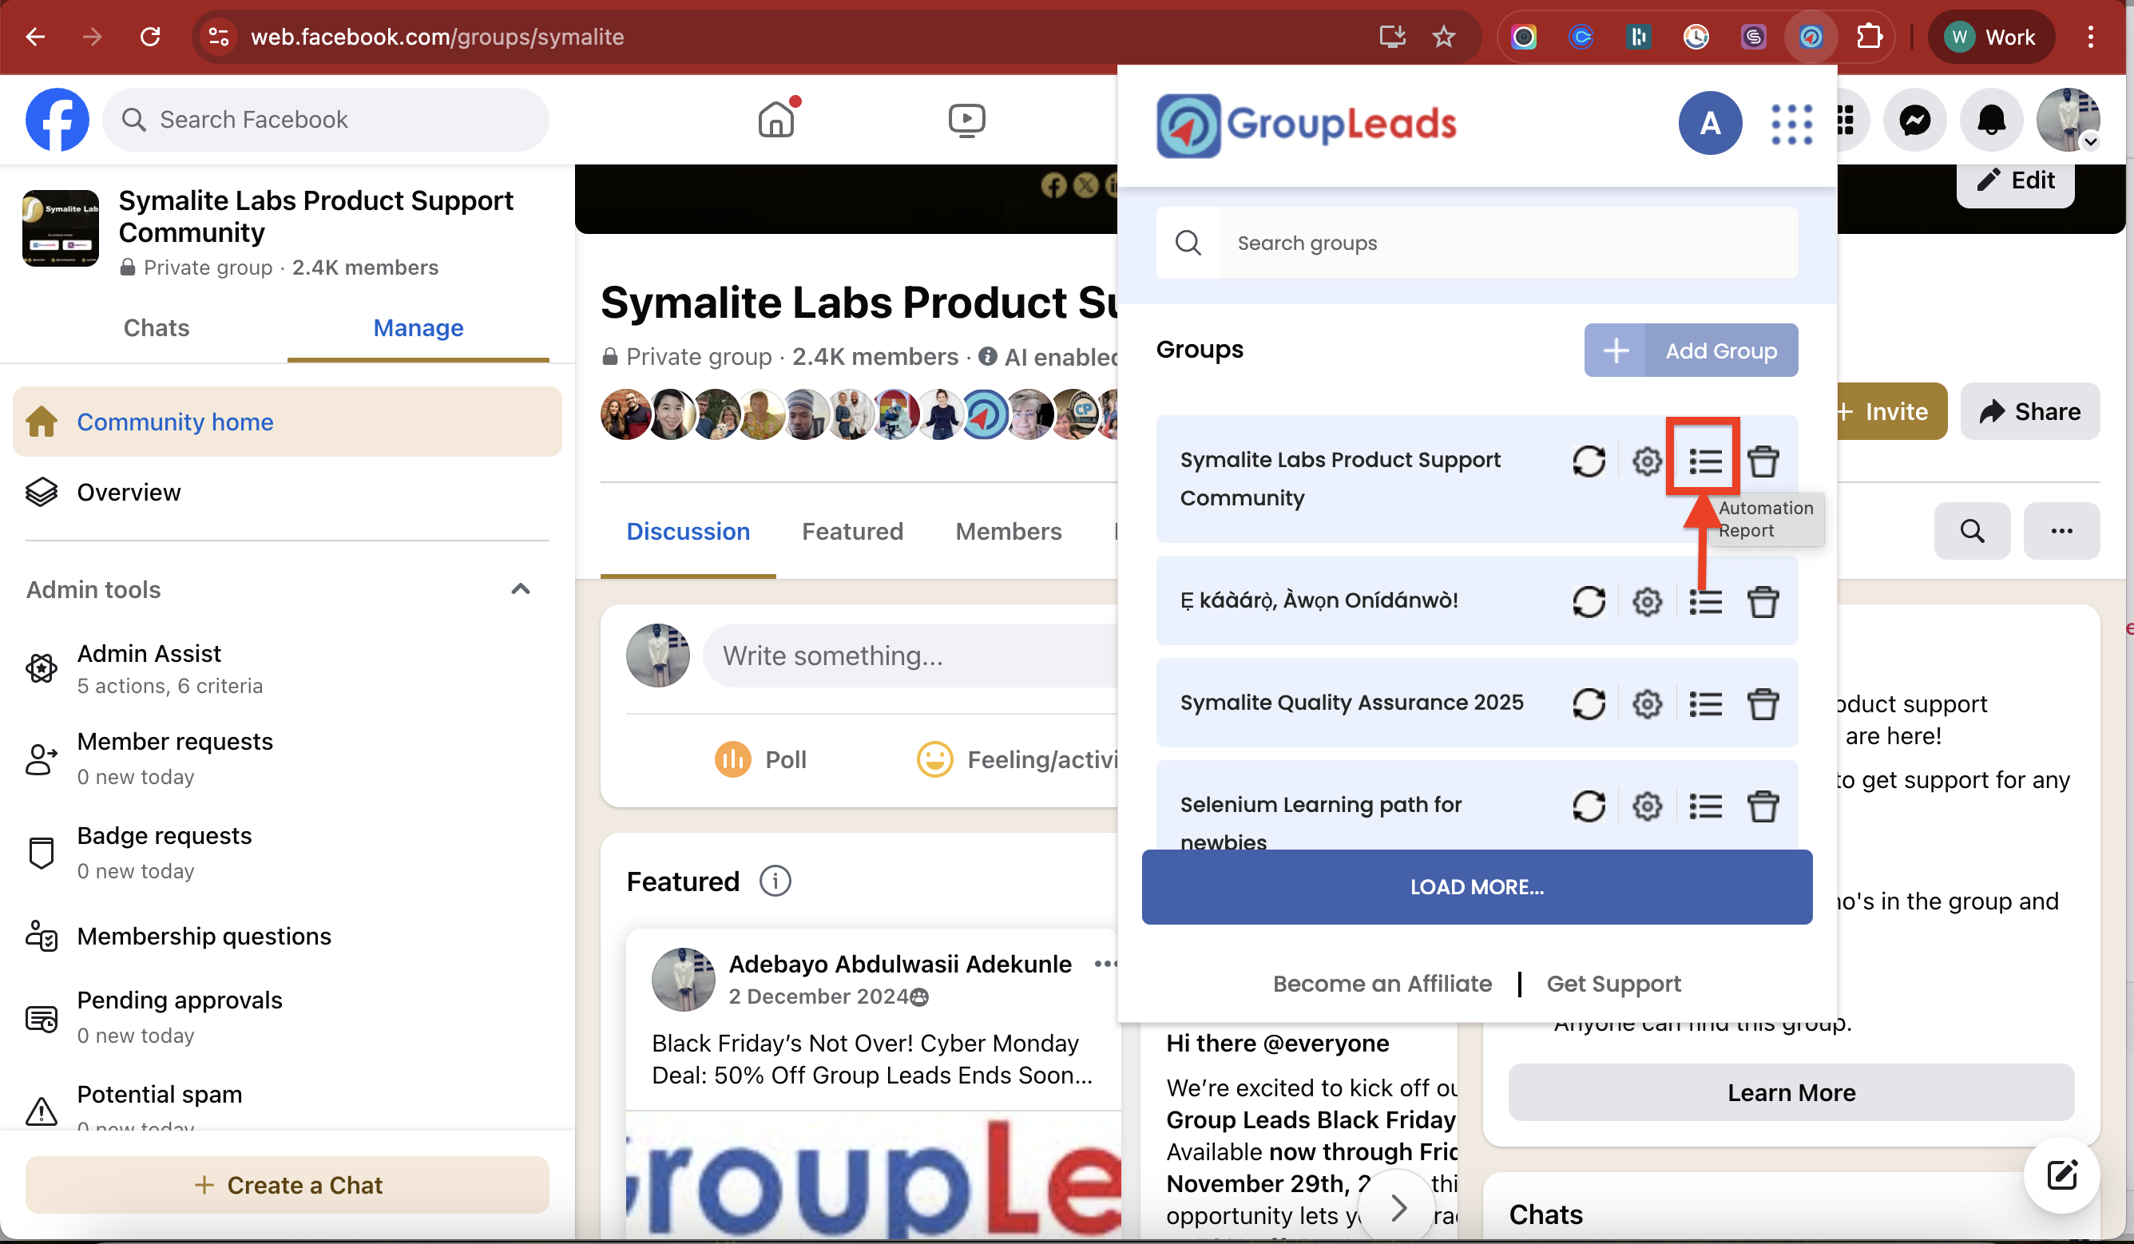This screenshot has height=1244, width=2134.
Task: Open Pending approvals
Action: pyautogui.click(x=287, y=1016)
